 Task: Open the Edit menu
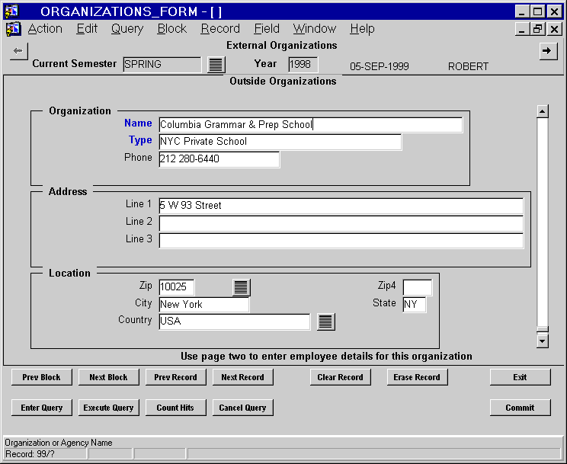pyautogui.click(x=87, y=28)
